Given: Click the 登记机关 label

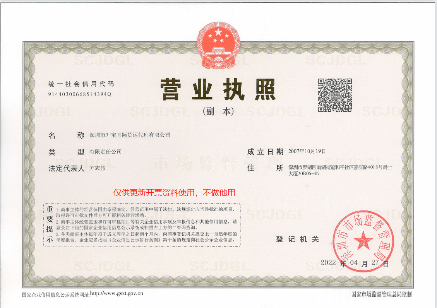Looking at the screenshot, I should click(x=297, y=239).
